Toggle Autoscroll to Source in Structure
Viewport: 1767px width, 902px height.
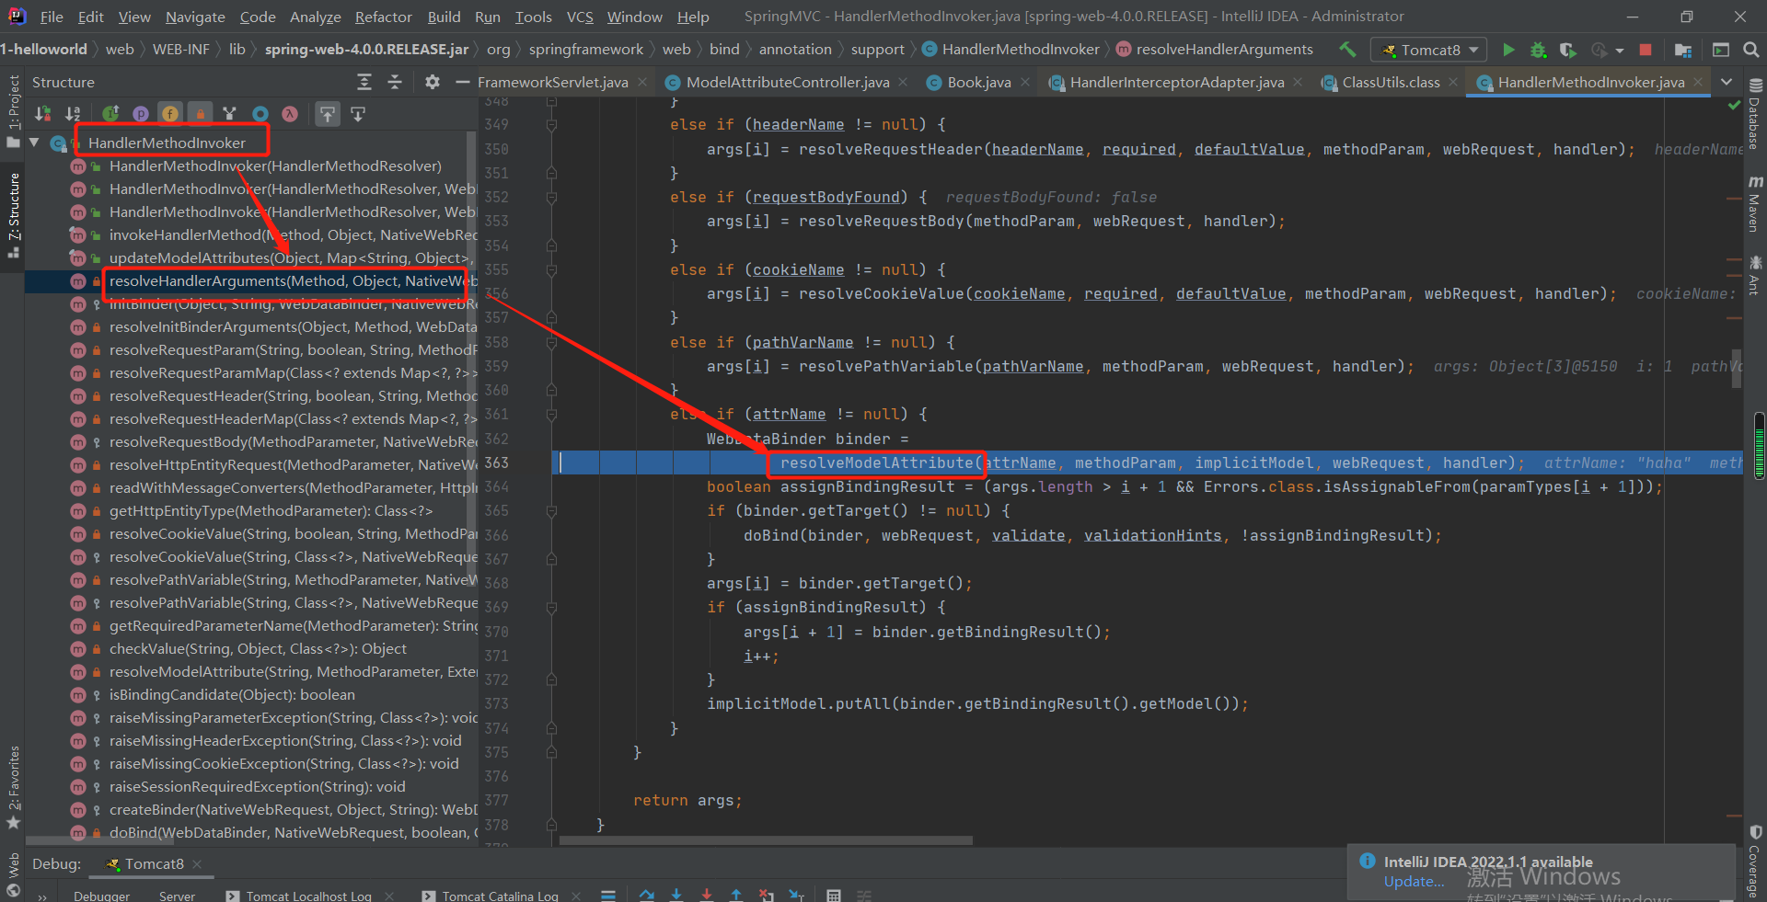[x=328, y=114]
